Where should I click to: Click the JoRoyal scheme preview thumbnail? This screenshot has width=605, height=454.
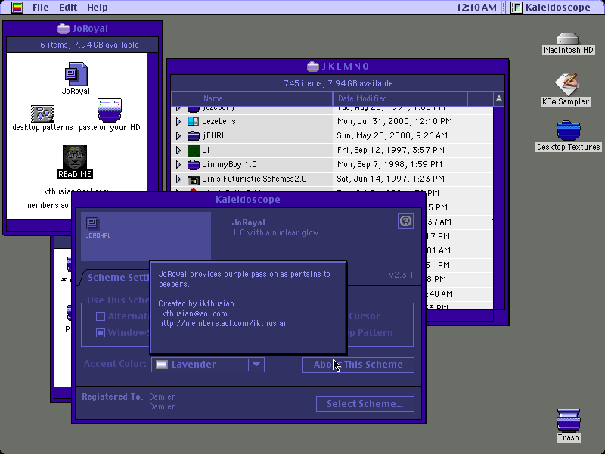pyautogui.click(x=146, y=236)
